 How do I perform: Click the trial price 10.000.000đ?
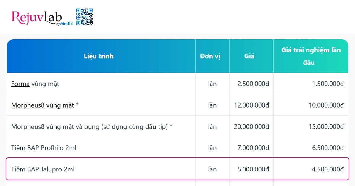point(326,105)
